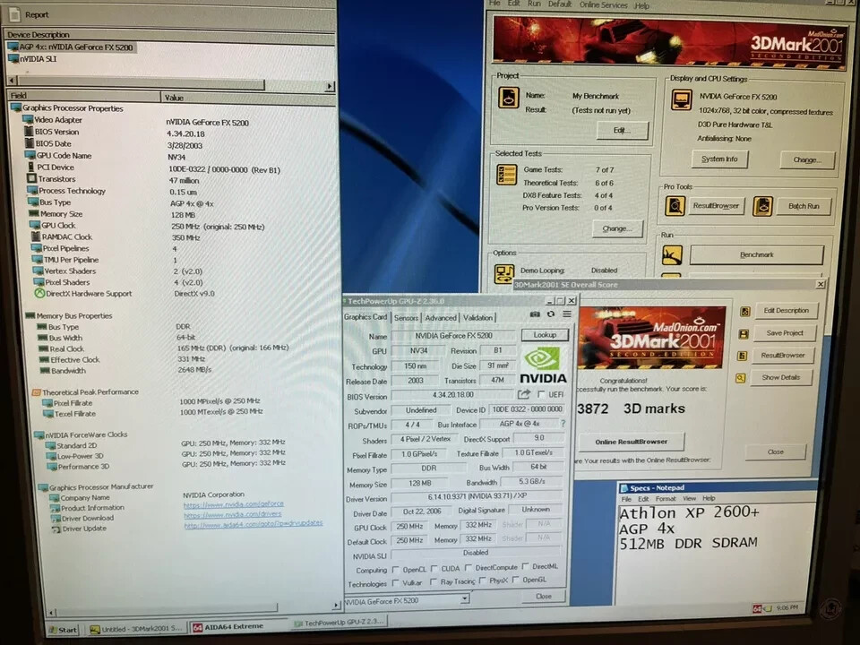Click the Value column header in AIDA64

(248, 97)
